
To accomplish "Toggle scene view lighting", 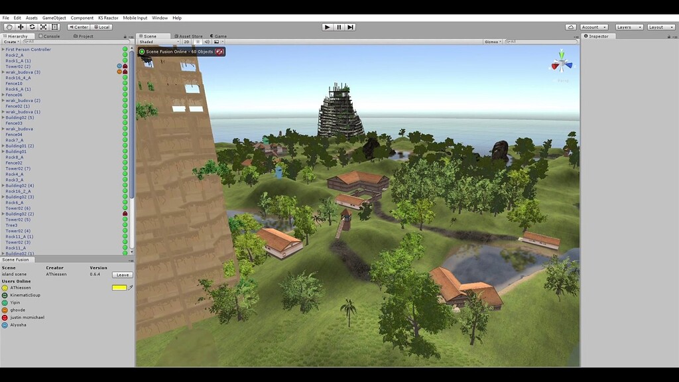I will 198,41.
